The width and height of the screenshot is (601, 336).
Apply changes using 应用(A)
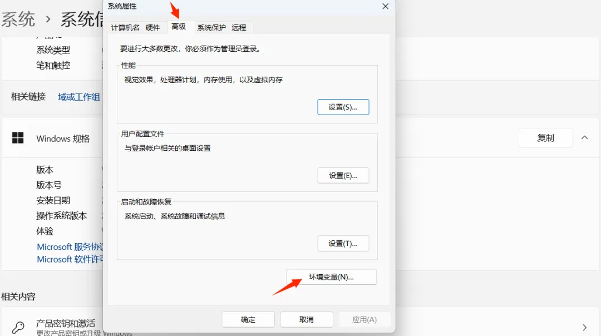[x=364, y=319]
